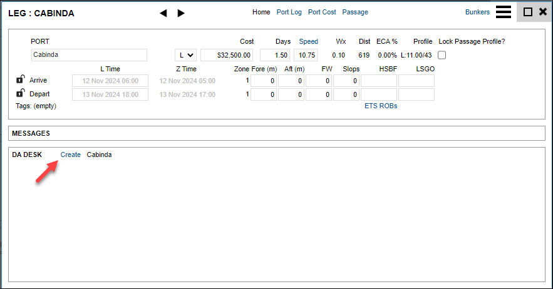Click the Speed column header link
The image size is (553, 289).
coord(308,41)
